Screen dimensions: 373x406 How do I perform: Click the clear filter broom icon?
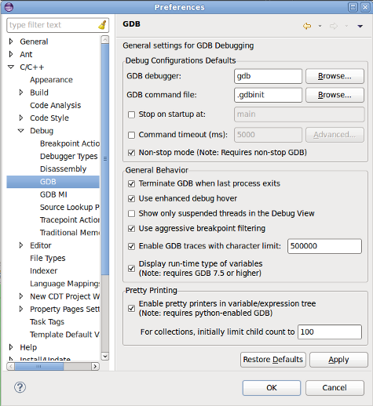tap(102, 25)
